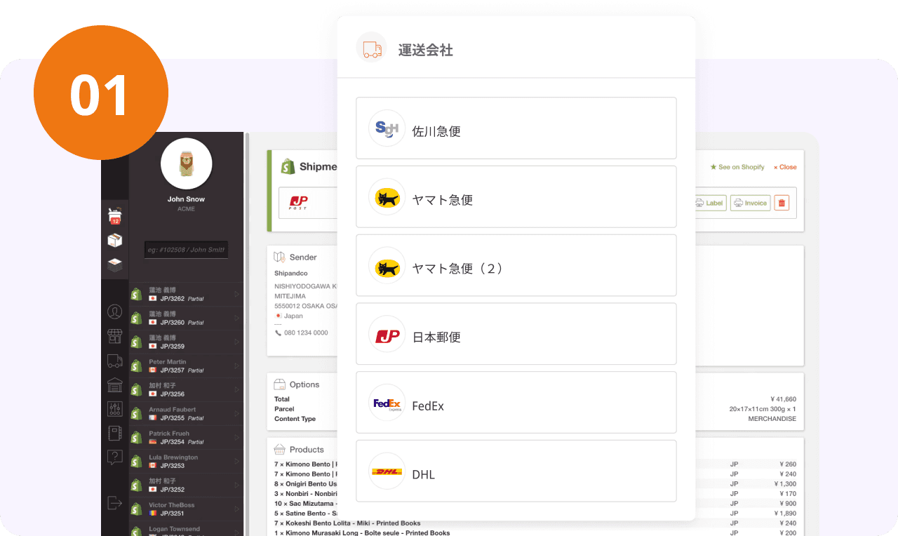Click the red Close link

785,167
